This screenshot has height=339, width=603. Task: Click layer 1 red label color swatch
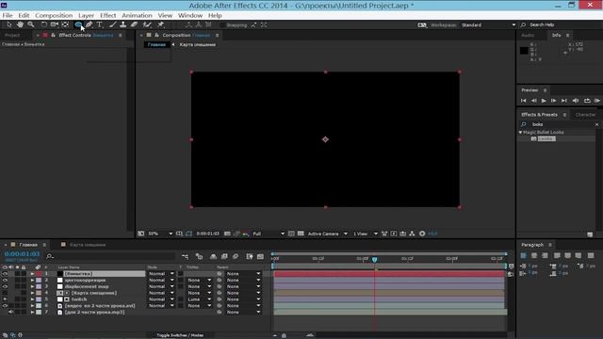click(x=39, y=274)
